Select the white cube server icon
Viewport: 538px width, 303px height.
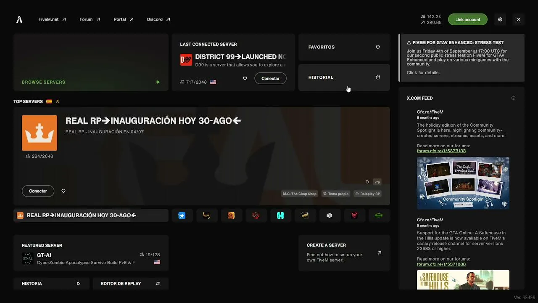(x=330, y=215)
